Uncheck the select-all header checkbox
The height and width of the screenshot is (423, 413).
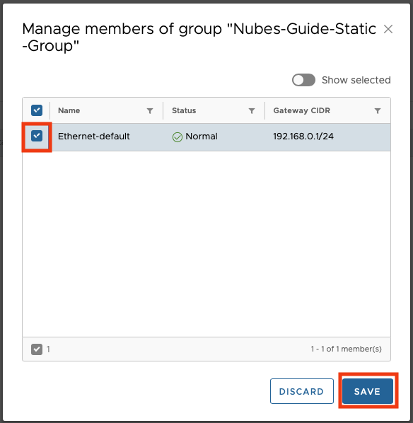37,110
